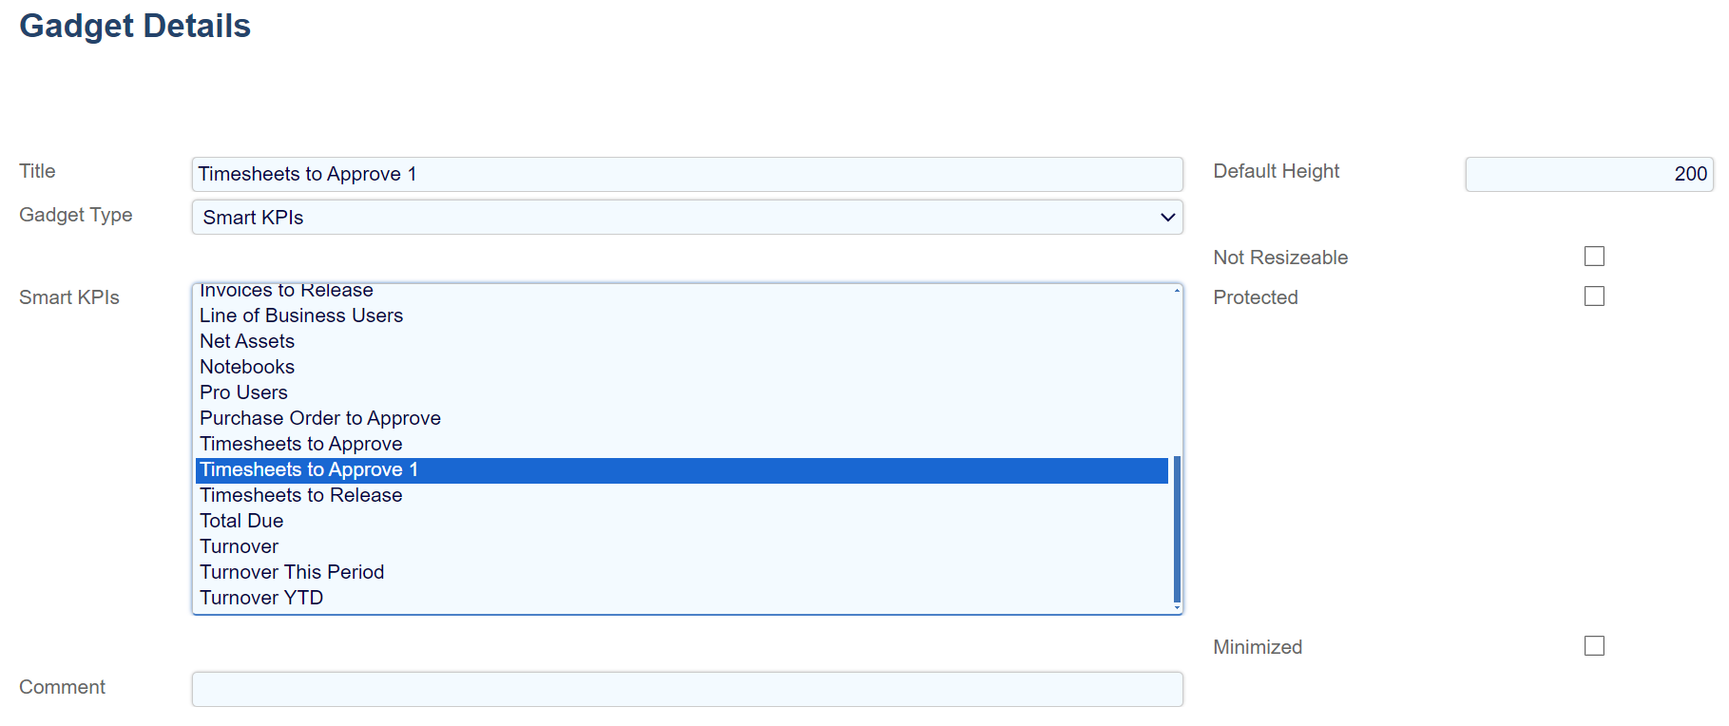This screenshot has height=726, width=1729.
Task: Select Timesheets to Release option
Action: coord(301,495)
